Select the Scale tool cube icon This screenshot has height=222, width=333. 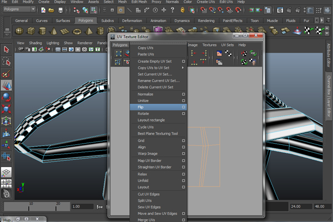point(6,109)
